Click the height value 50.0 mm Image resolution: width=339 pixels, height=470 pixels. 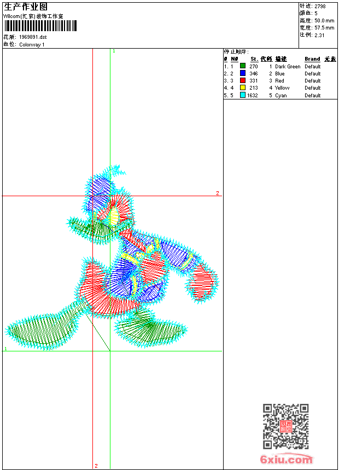324,21
